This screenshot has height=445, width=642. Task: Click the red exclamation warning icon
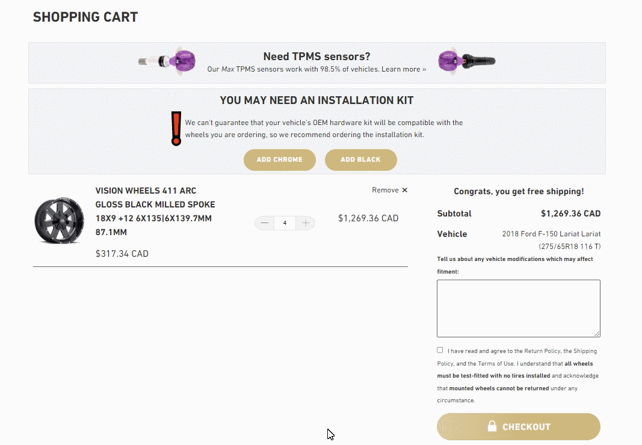(x=176, y=129)
